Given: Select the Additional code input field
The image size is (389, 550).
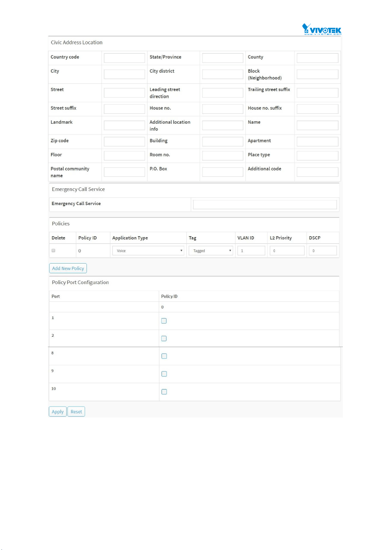Looking at the screenshot, I should click(x=318, y=172).
